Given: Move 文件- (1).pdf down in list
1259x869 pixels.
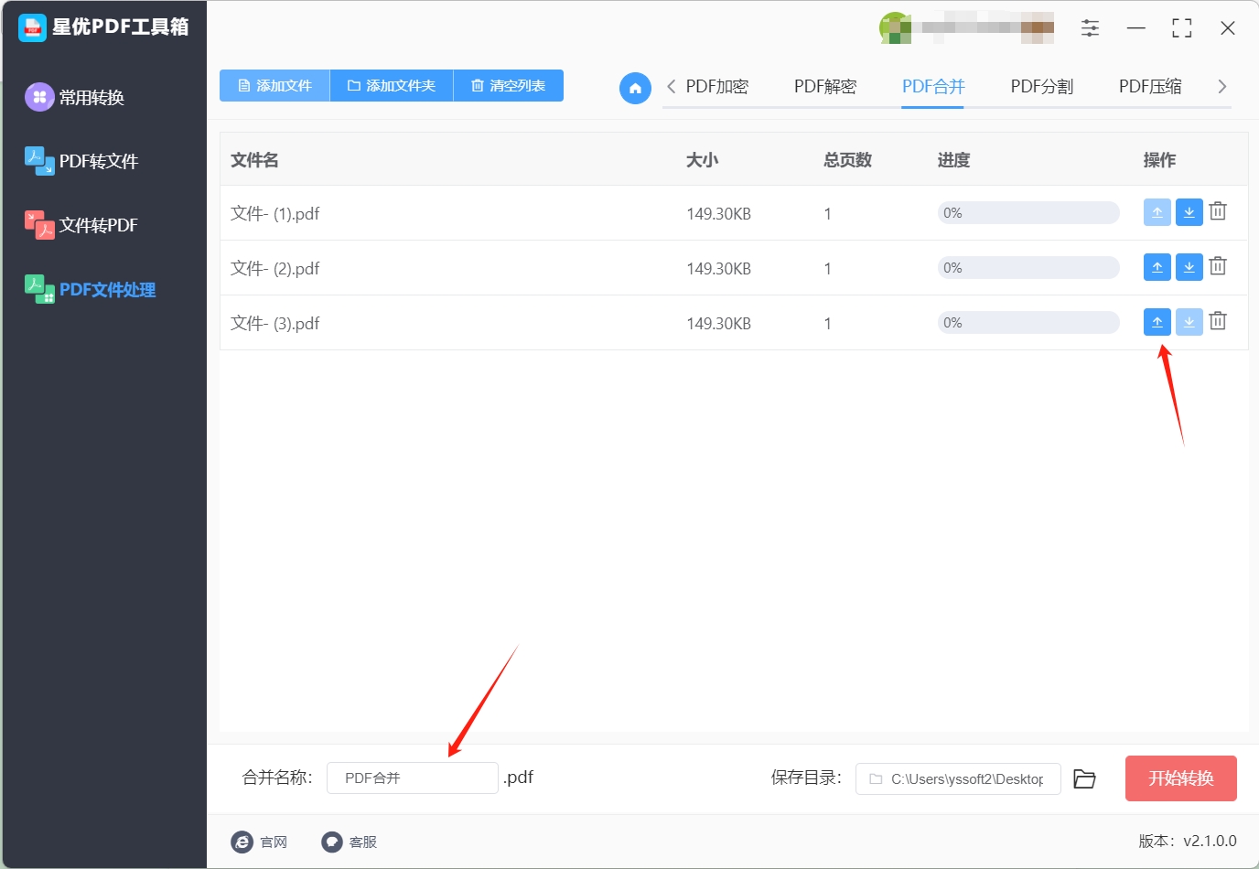Looking at the screenshot, I should (1189, 212).
